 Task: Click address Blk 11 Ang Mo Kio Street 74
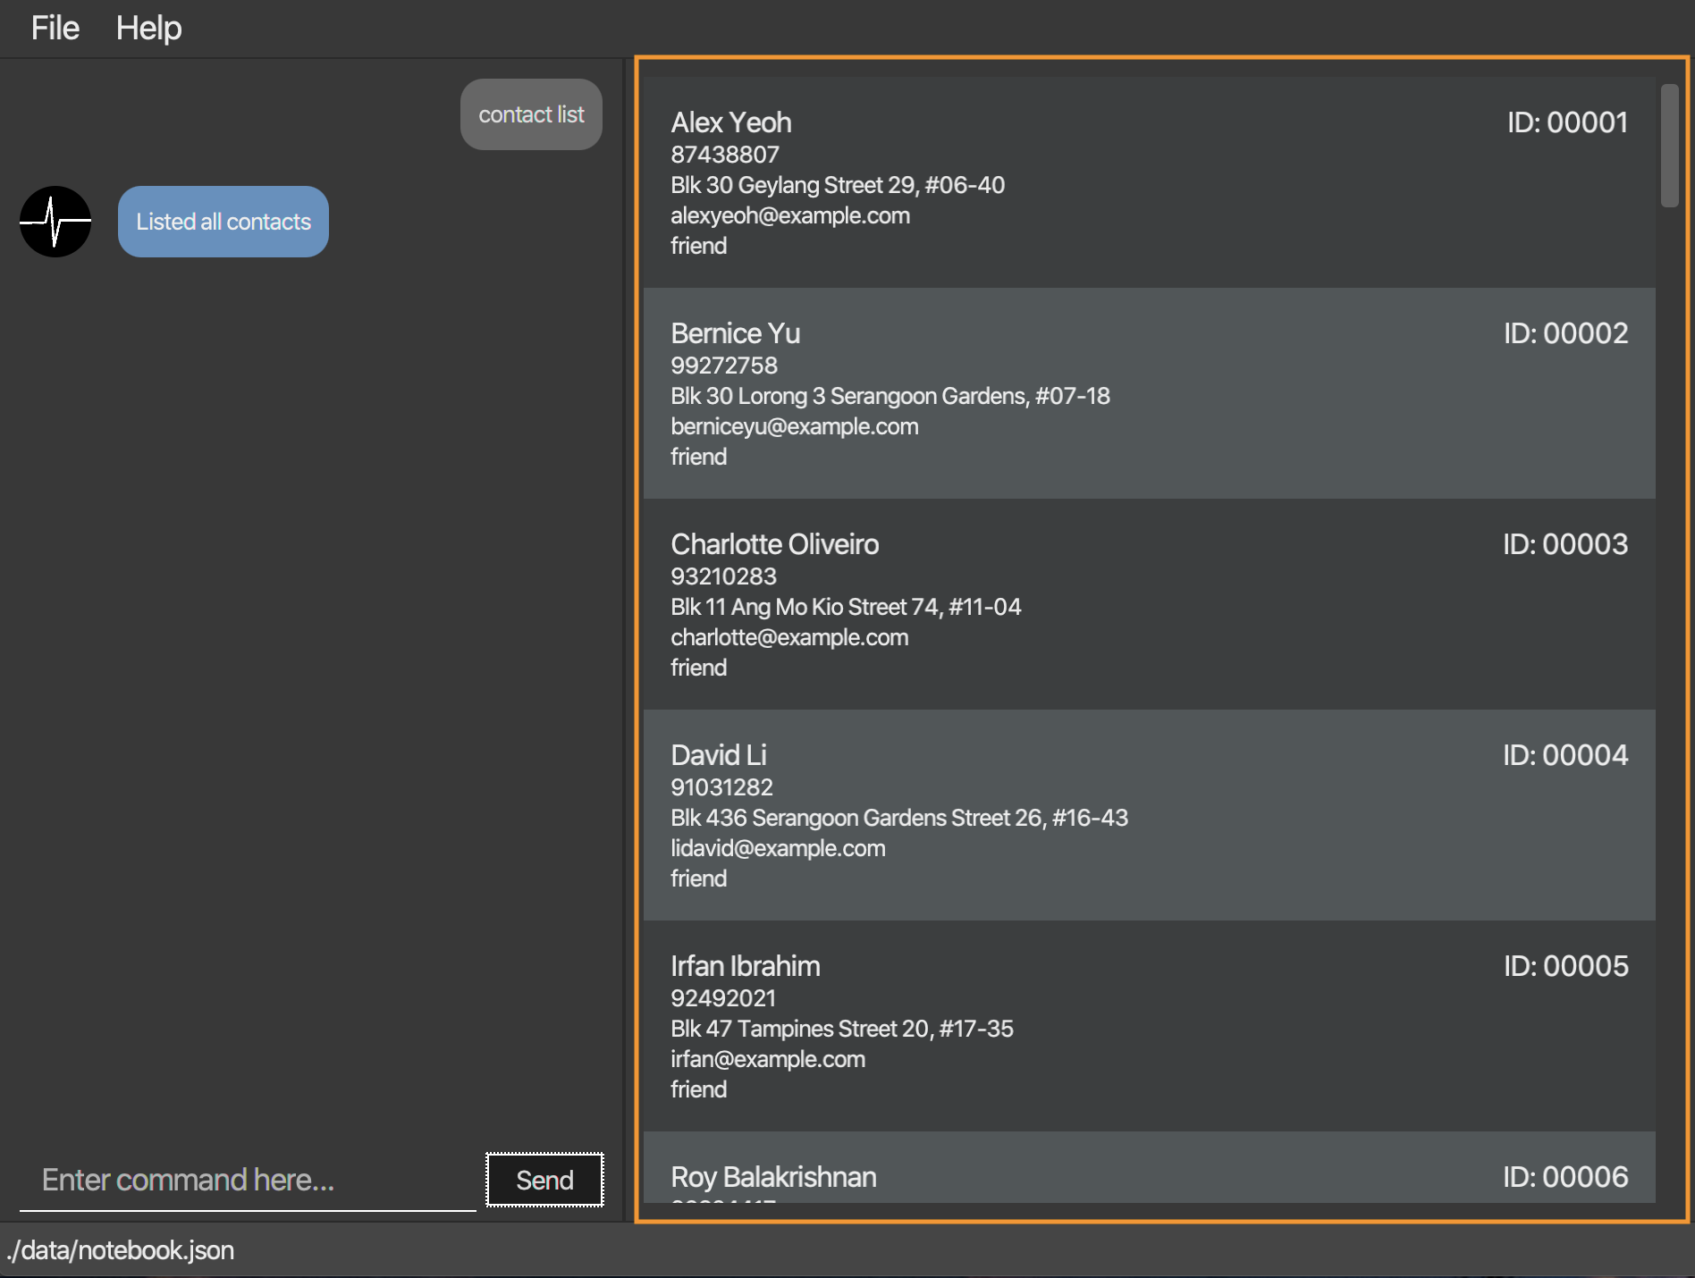(x=846, y=607)
